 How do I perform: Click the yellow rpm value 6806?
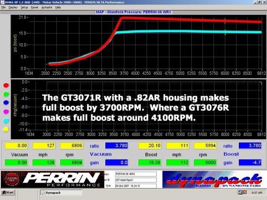pyautogui.click(x=71, y=146)
